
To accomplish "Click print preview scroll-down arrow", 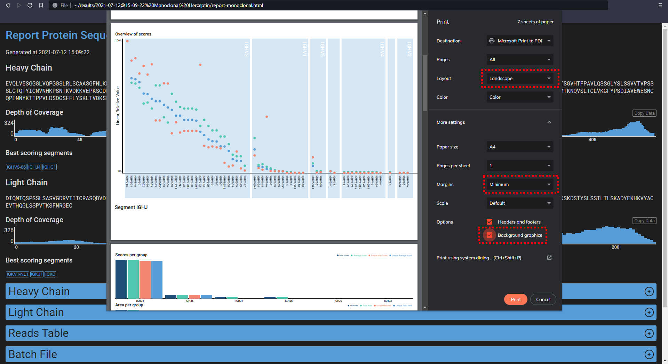I will (x=425, y=307).
